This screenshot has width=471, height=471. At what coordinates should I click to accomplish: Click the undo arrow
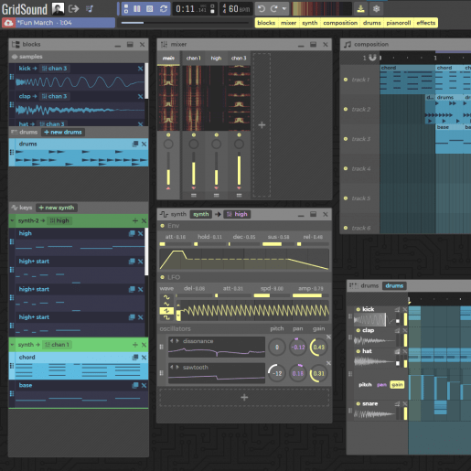pos(262,9)
